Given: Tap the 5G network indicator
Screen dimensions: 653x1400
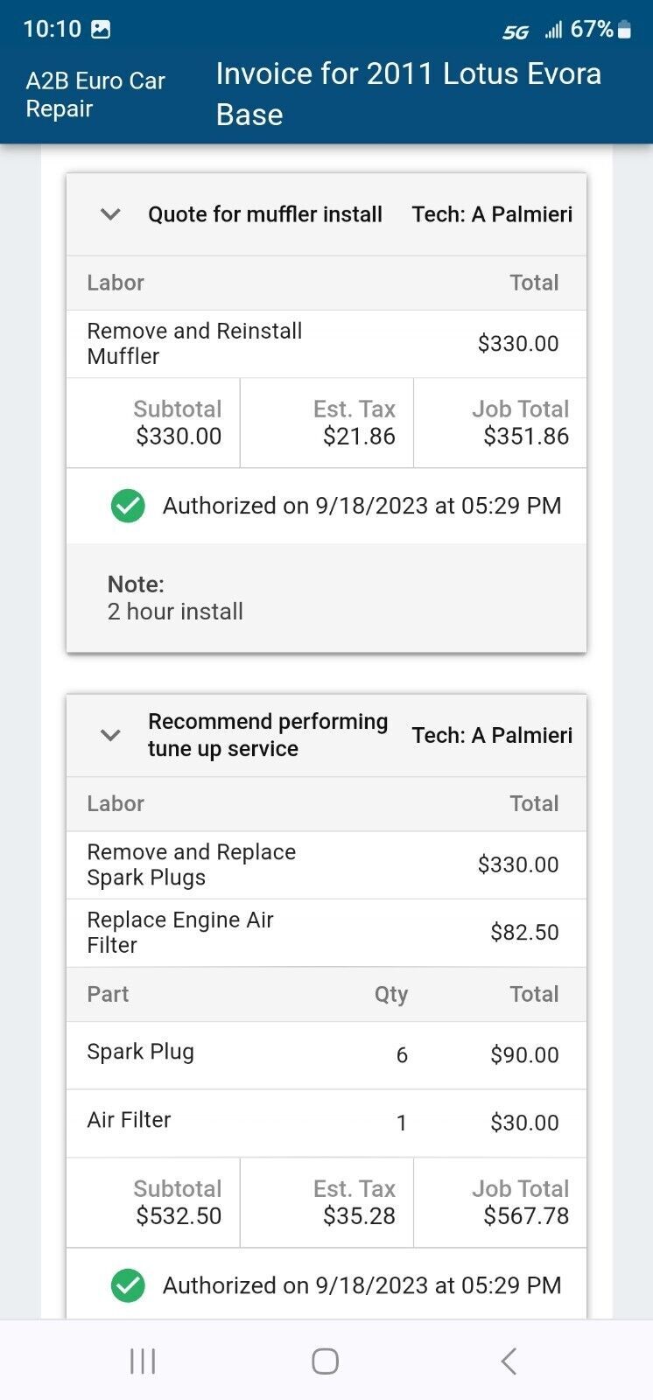Looking at the screenshot, I should pos(516,31).
